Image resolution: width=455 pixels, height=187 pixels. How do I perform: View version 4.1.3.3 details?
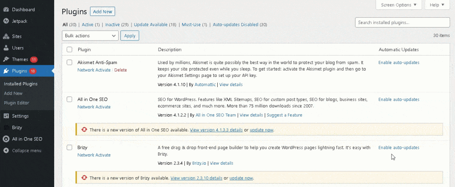point(216,130)
